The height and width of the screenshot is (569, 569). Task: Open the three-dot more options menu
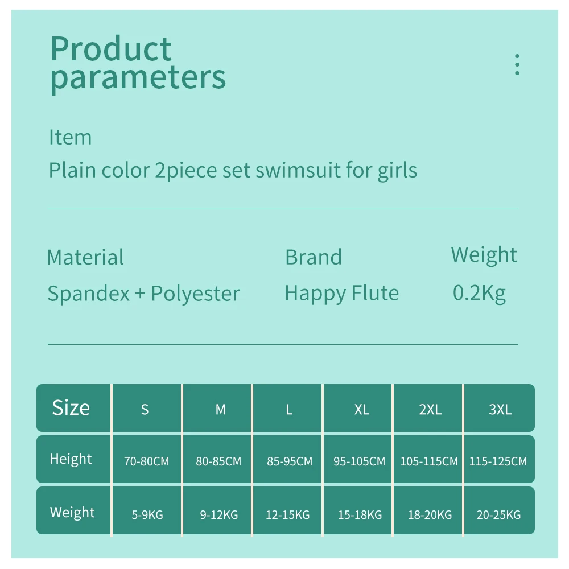(x=517, y=65)
